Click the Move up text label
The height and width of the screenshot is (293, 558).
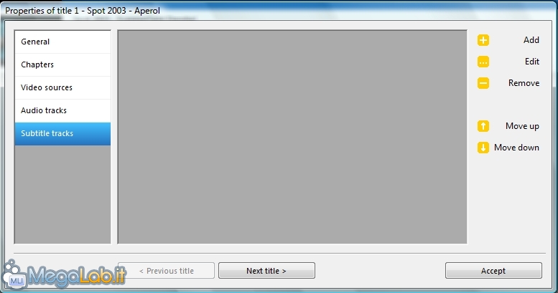pyautogui.click(x=522, y=126)
